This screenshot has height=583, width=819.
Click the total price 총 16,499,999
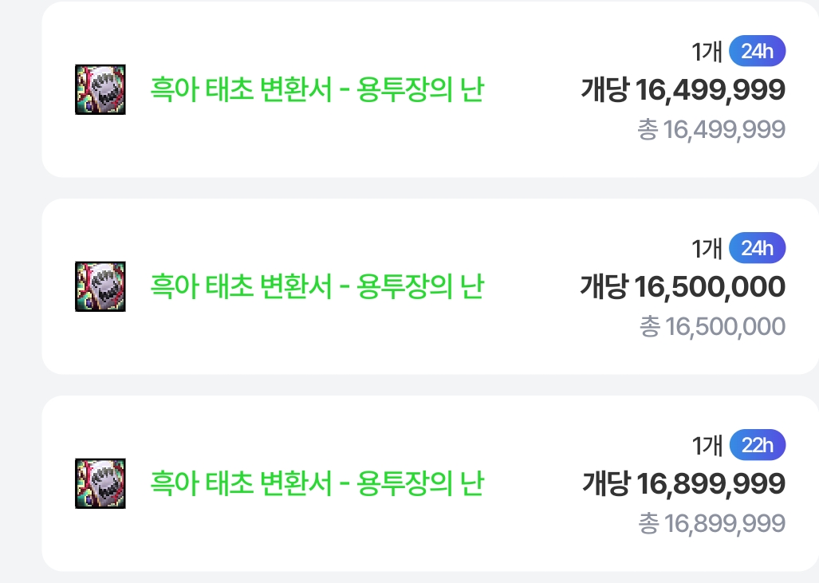pos(711,129)
